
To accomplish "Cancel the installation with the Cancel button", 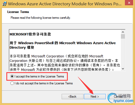I will [119, 97].
